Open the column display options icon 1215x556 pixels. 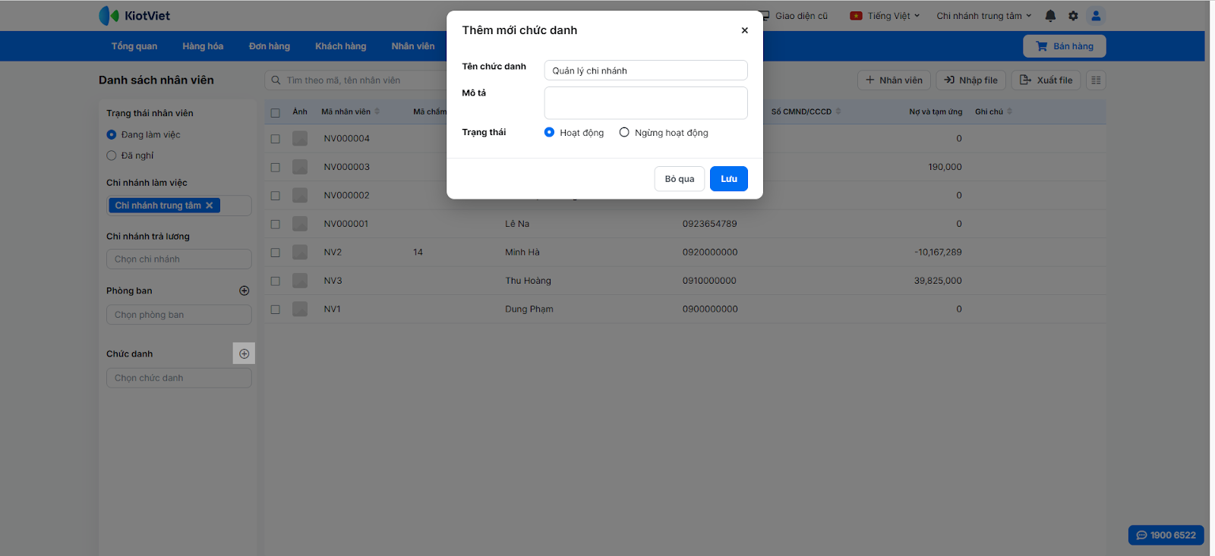(x=1096, y=80)
